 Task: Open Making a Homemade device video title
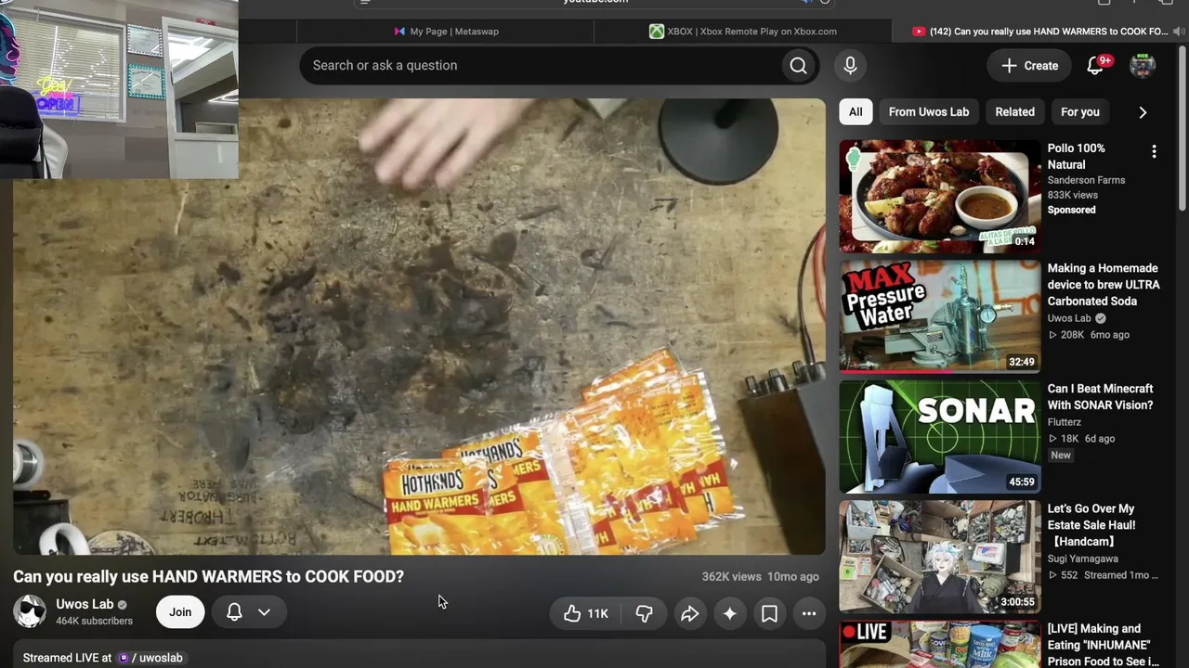click(x=1104, y=285)
